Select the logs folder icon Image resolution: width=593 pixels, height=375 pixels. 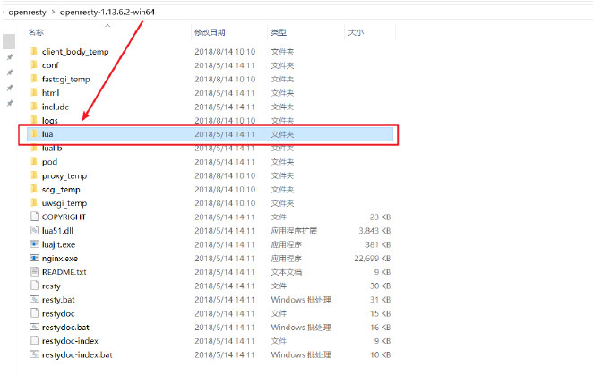(34, 120)
